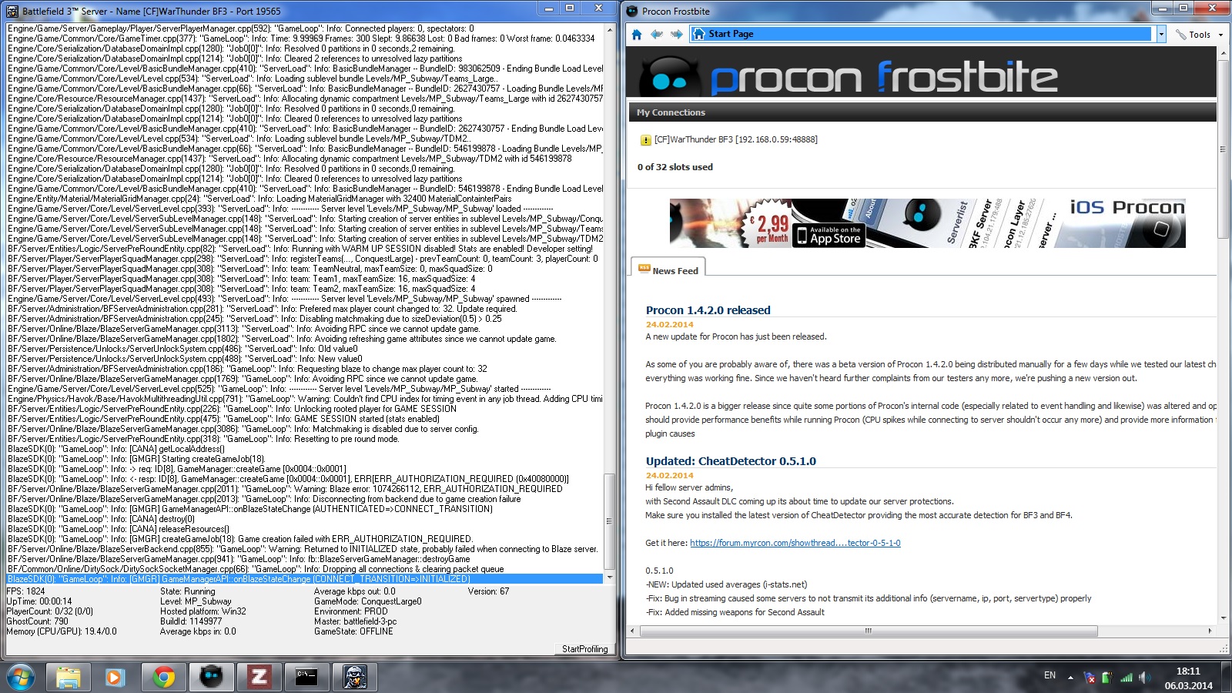Switch to Battlefield 3 server taskbar icon
1232x693 pixels.
click(x=354, y=677)
